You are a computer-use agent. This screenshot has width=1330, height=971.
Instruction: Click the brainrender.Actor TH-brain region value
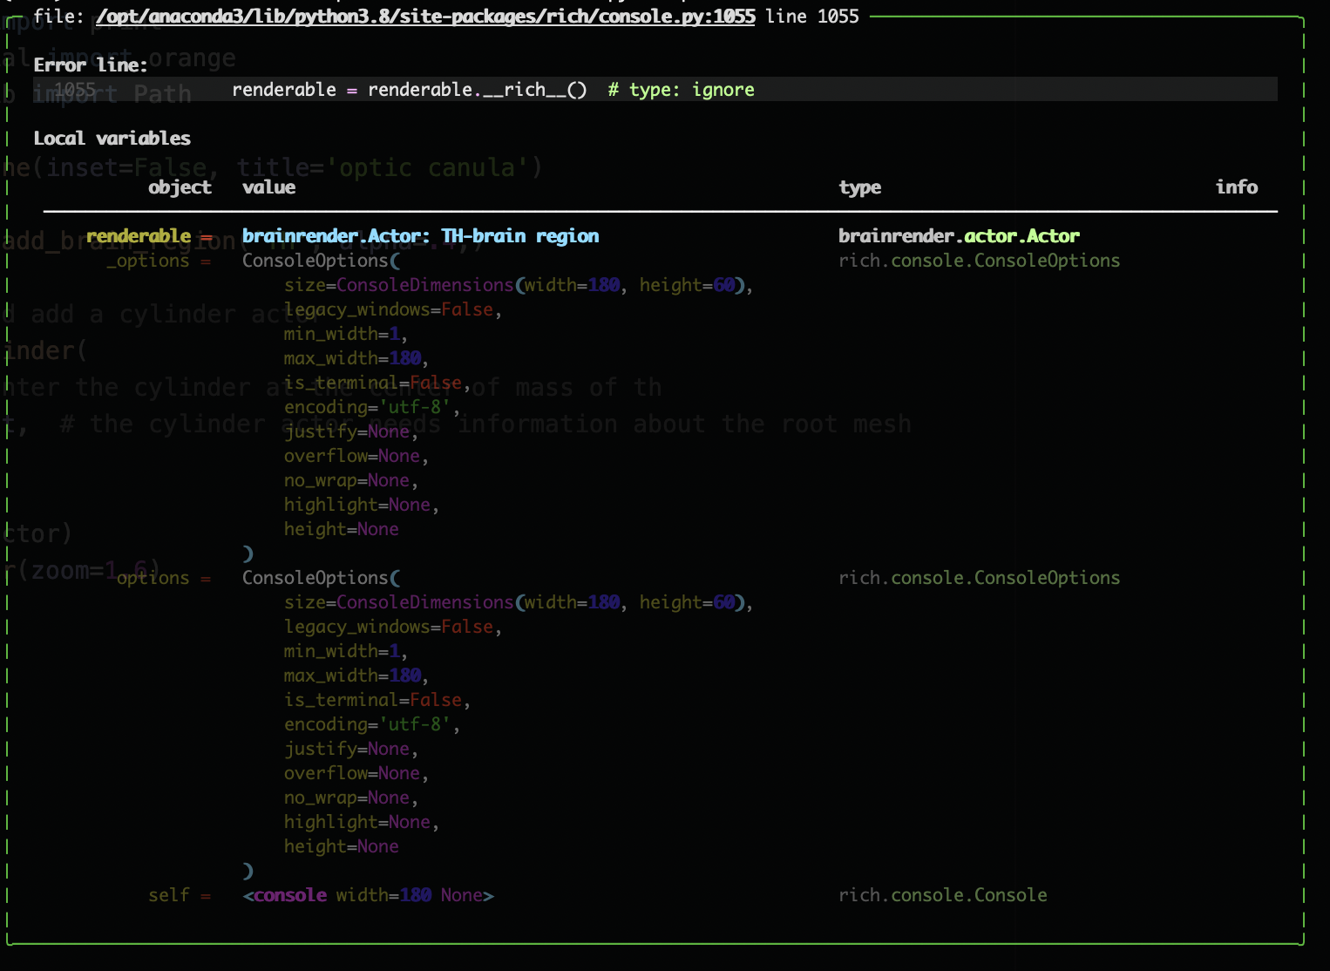click(x=420, y=235)
